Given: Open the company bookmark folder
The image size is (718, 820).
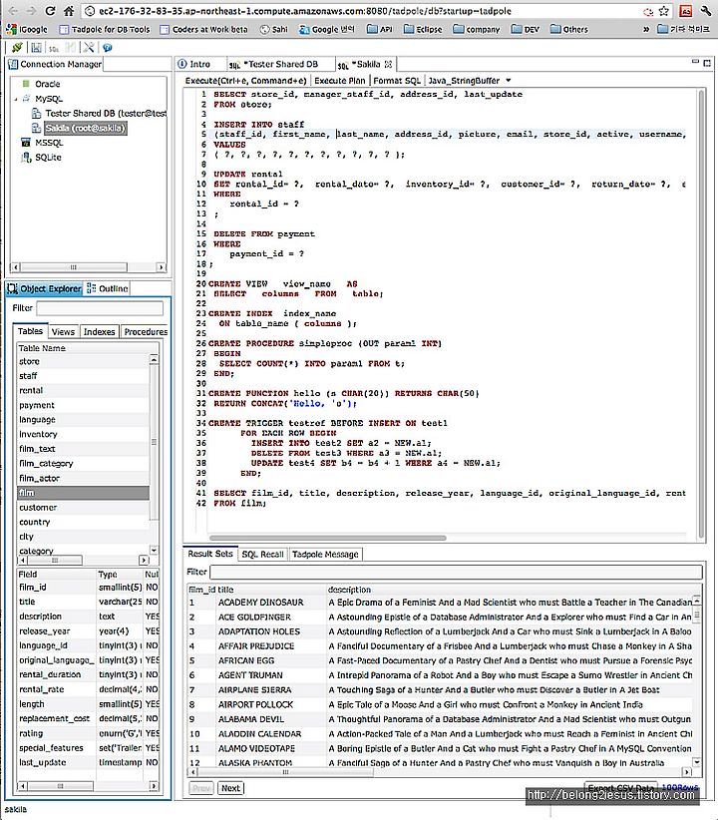Looking at the screenshot, I should tap(477, 29).
